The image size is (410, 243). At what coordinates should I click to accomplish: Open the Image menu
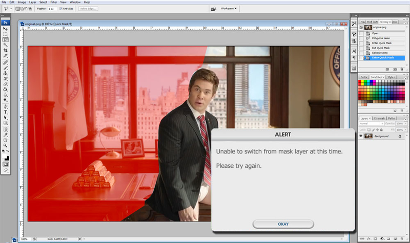(x=22, y=2)
